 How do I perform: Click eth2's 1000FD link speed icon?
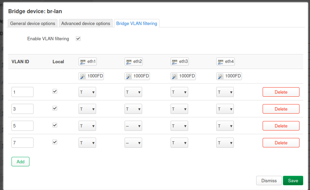(129, 76)
